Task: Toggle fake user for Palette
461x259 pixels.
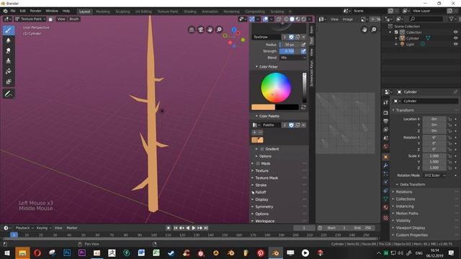Action: pos(291,125)
